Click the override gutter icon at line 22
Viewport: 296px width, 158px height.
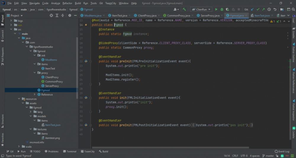pyautogui.click(x=86, y=61)
